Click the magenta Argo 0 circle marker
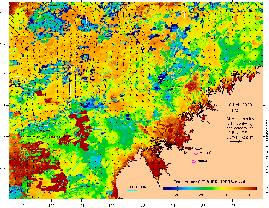The height and width of the screenshot is (208, 269). click(196, 153)
